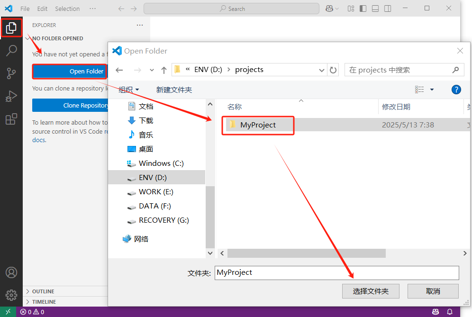Open the Explorer view in activity bar
The width and height of the screenshot is (472, 317).
[11, 27]
